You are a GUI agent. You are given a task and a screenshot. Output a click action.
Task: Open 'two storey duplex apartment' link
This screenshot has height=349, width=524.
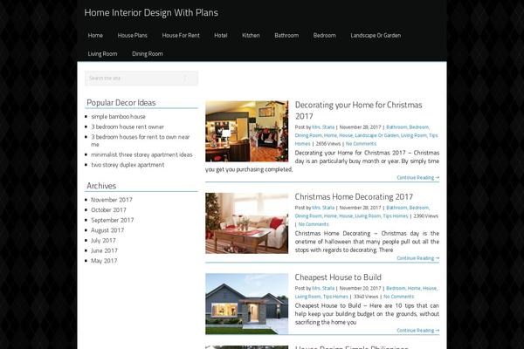[x=128, y=165]
